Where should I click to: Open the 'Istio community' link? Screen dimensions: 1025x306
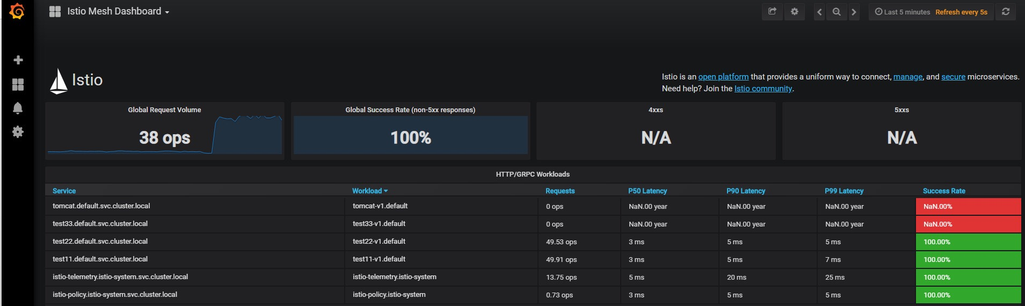[x=763, y=89]
